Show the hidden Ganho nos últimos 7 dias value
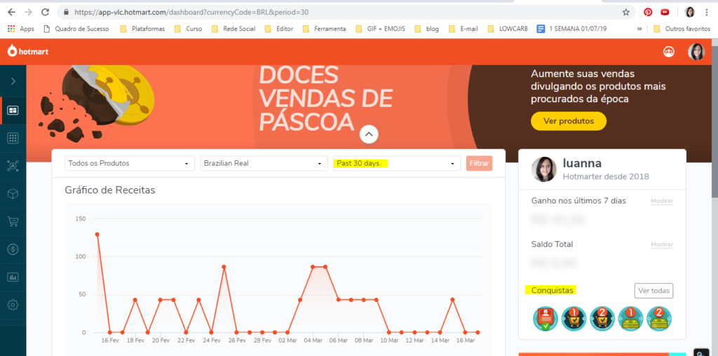This screenshot has height=356, width=718. click(661, 201)
